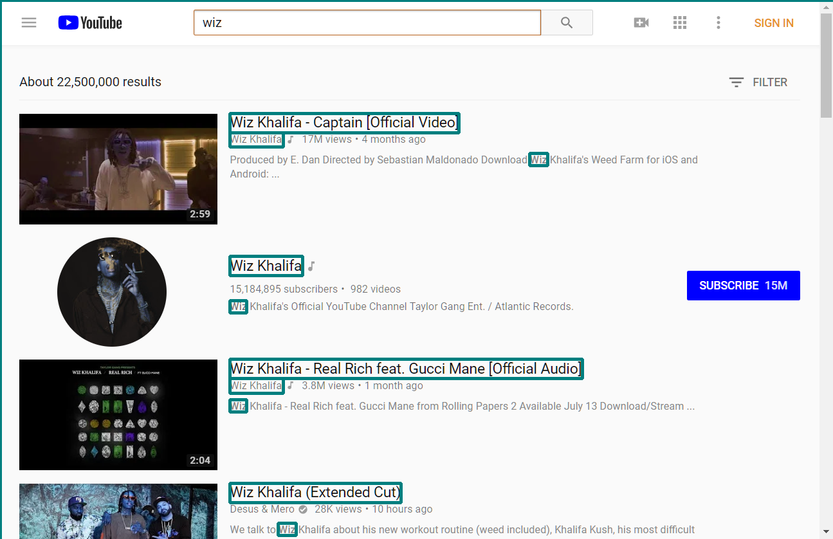The height and width of the screenshot is (539, 833).
Task: Open the Wiz Khalifa - Captain [Official Video] title
Action: 345,122
